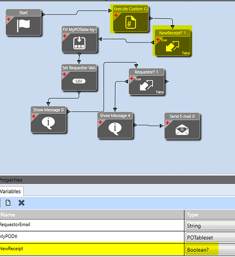
Task: Click the Fill MyPOTable by Query icon
Action: tap(79, 43)
